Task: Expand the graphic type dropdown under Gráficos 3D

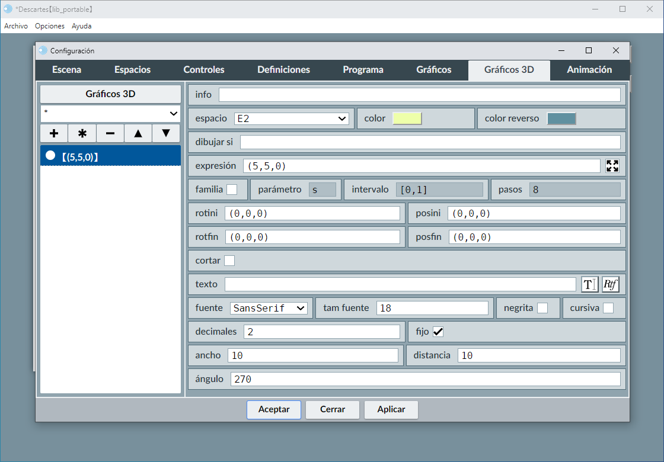Action: tap(110, 113)
